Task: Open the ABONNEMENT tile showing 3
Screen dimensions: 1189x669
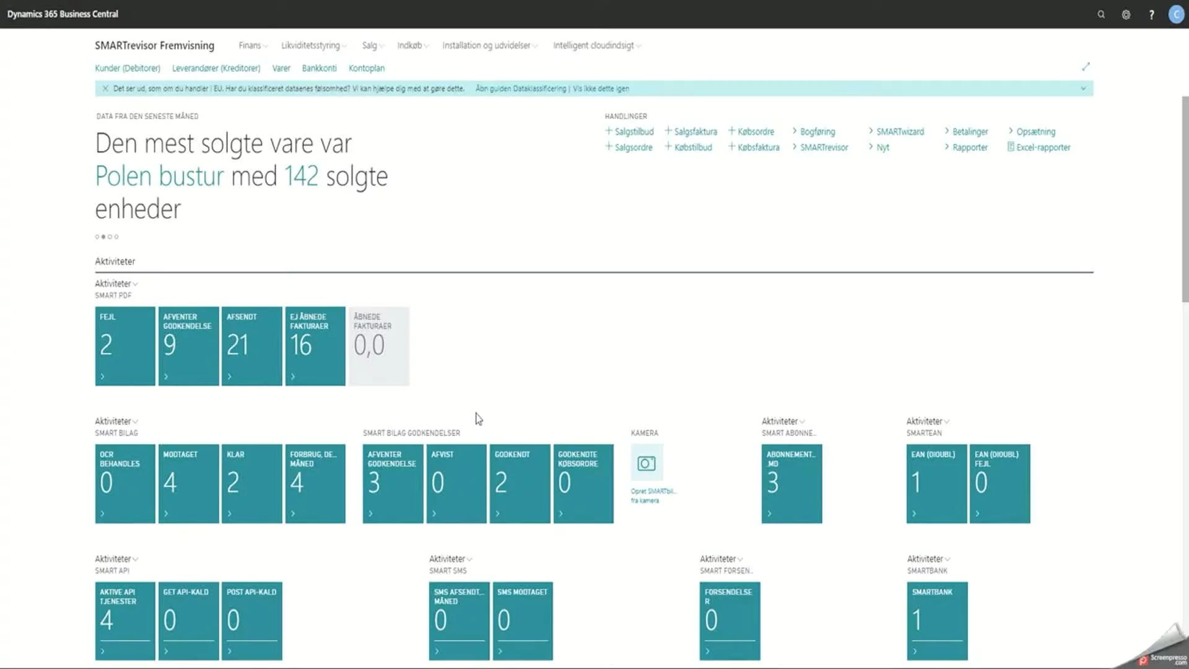Action: point(792,484)
